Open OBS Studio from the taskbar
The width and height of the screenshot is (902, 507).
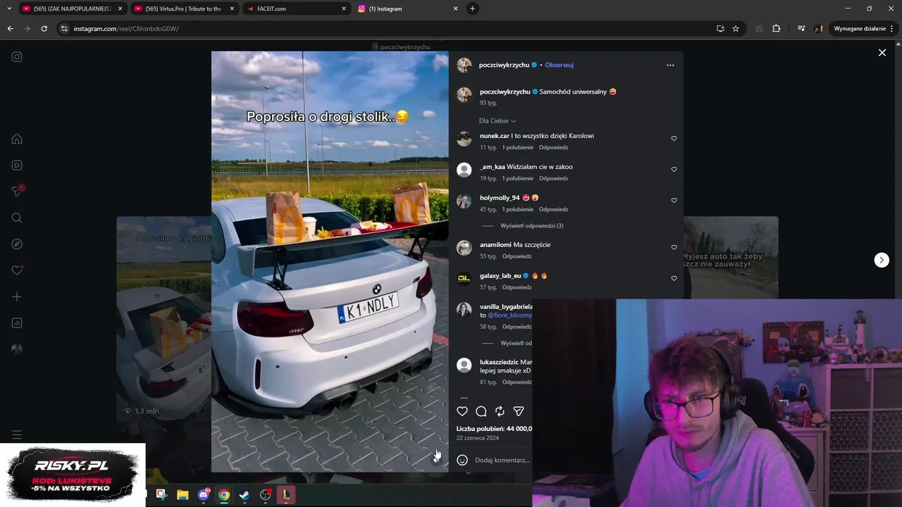point(265,495)
